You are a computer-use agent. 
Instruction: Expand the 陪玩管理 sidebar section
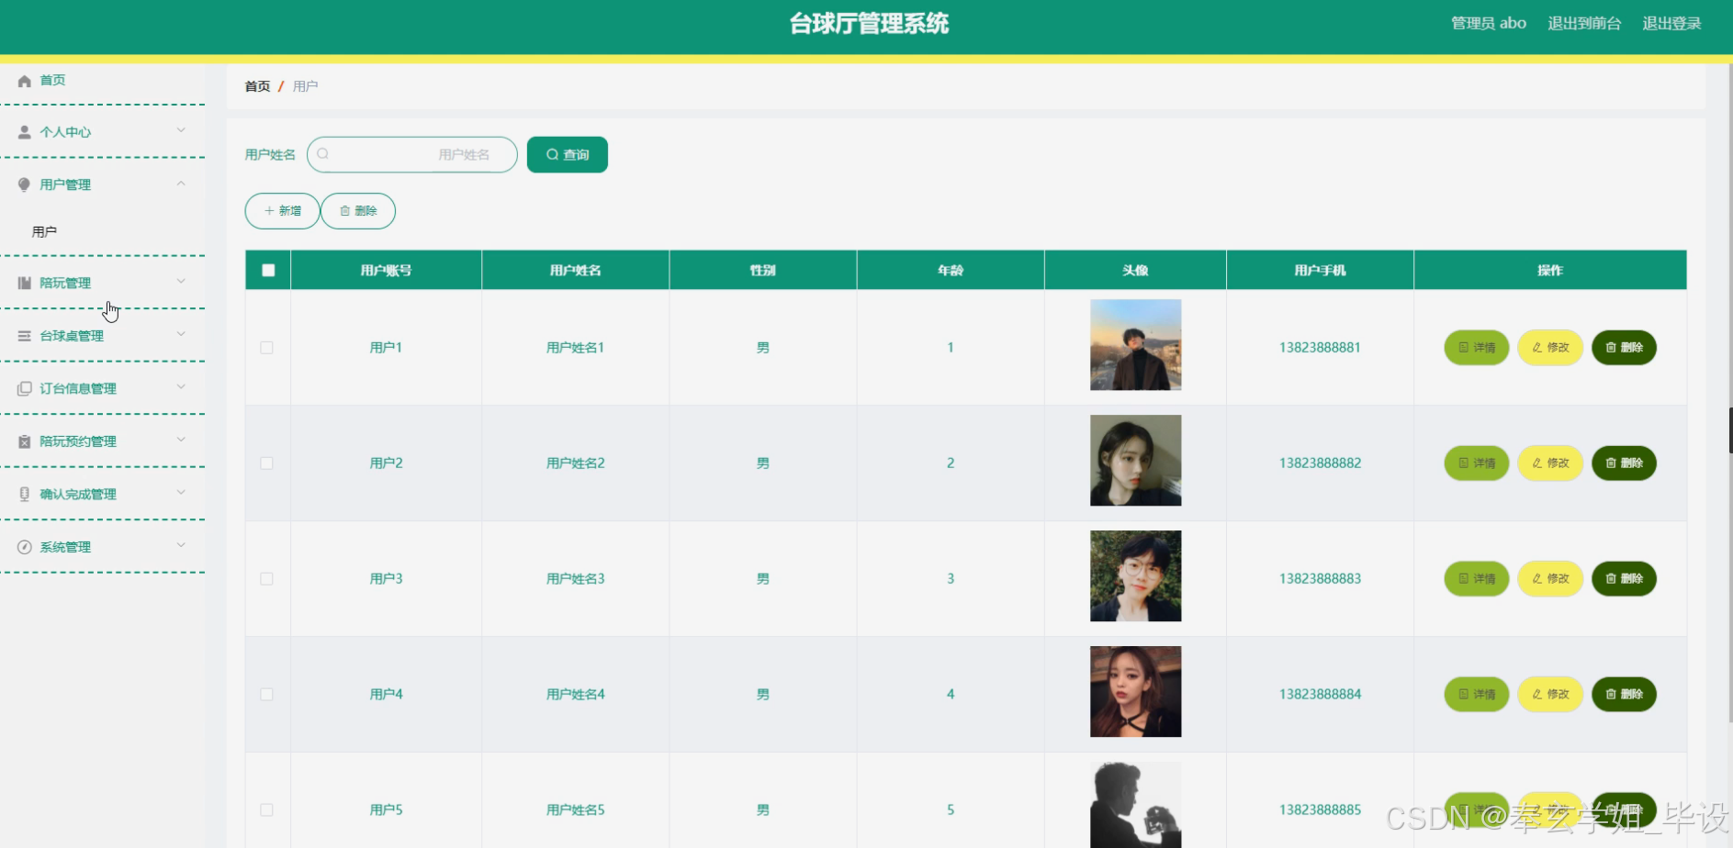[181, 282]
